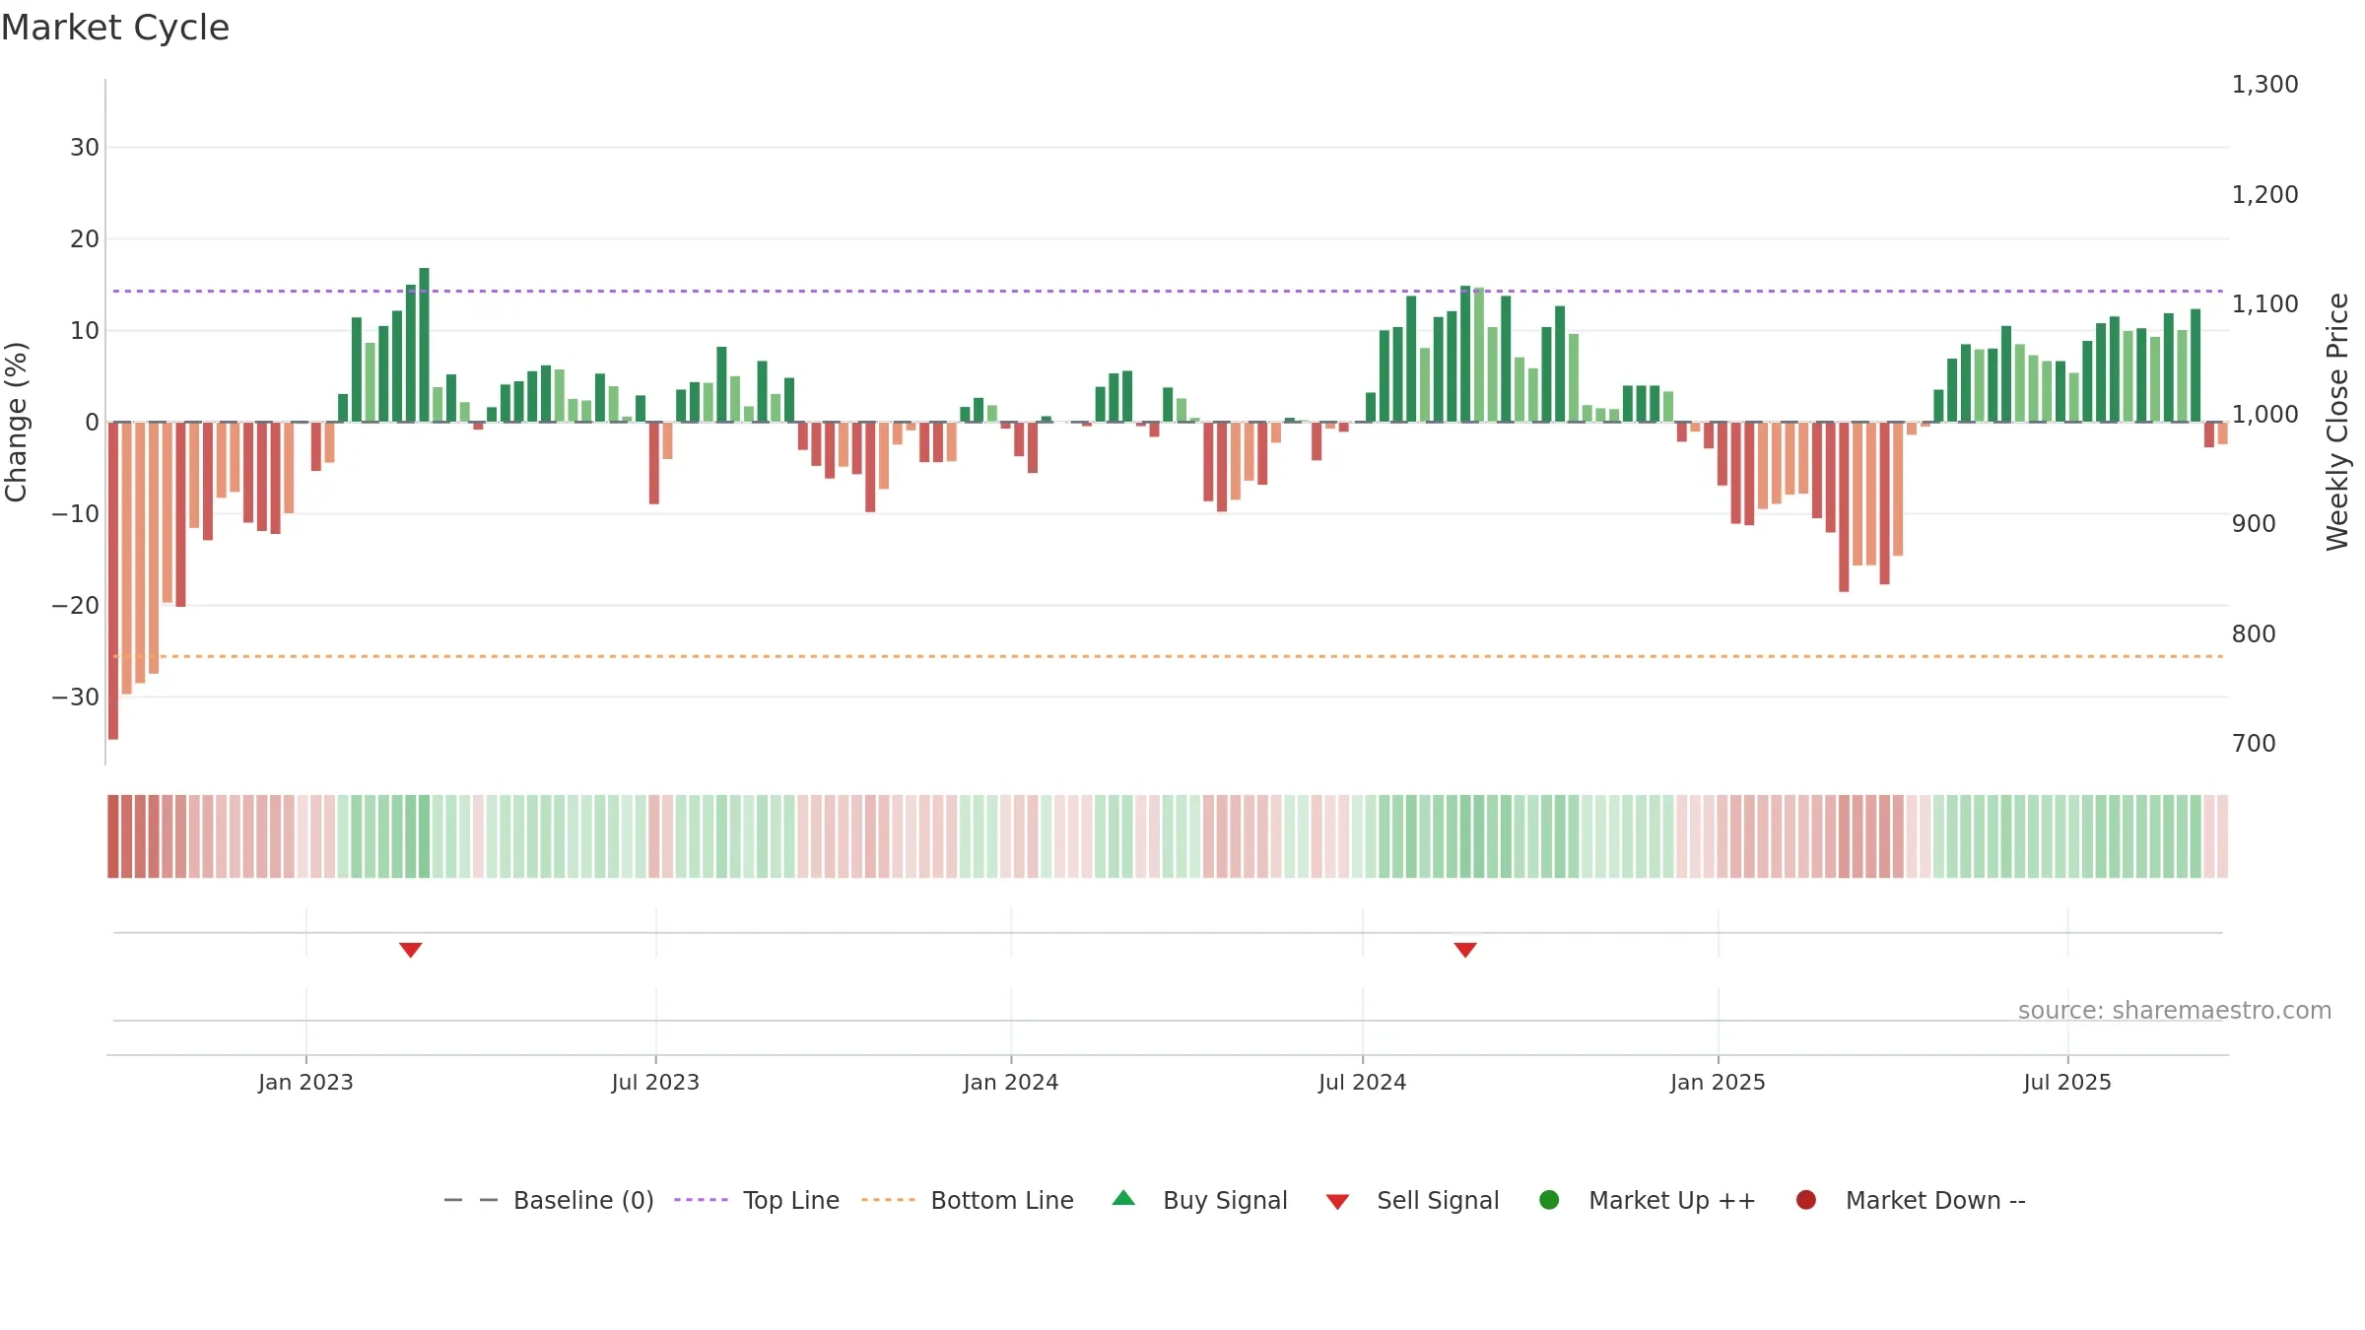Toggle the Buy Signal legend entry
2365x1330 pixels.
[1199, 1200]
